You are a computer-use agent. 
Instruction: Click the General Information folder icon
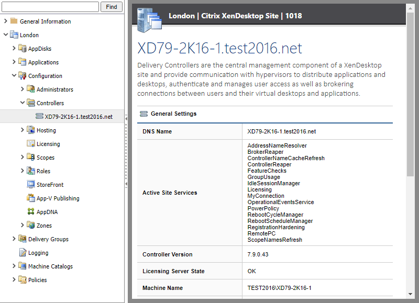pos(14,21)
